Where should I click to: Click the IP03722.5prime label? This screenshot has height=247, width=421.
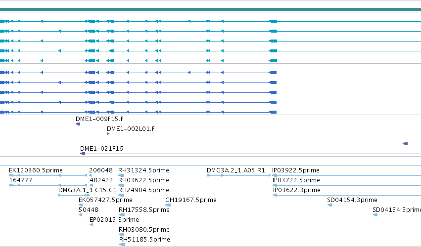pos(296,180)
